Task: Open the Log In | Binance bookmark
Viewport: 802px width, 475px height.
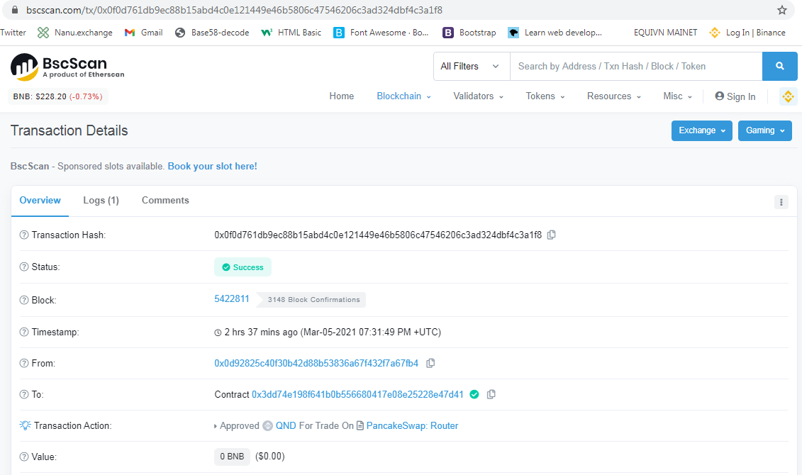Action: [747, 32]
